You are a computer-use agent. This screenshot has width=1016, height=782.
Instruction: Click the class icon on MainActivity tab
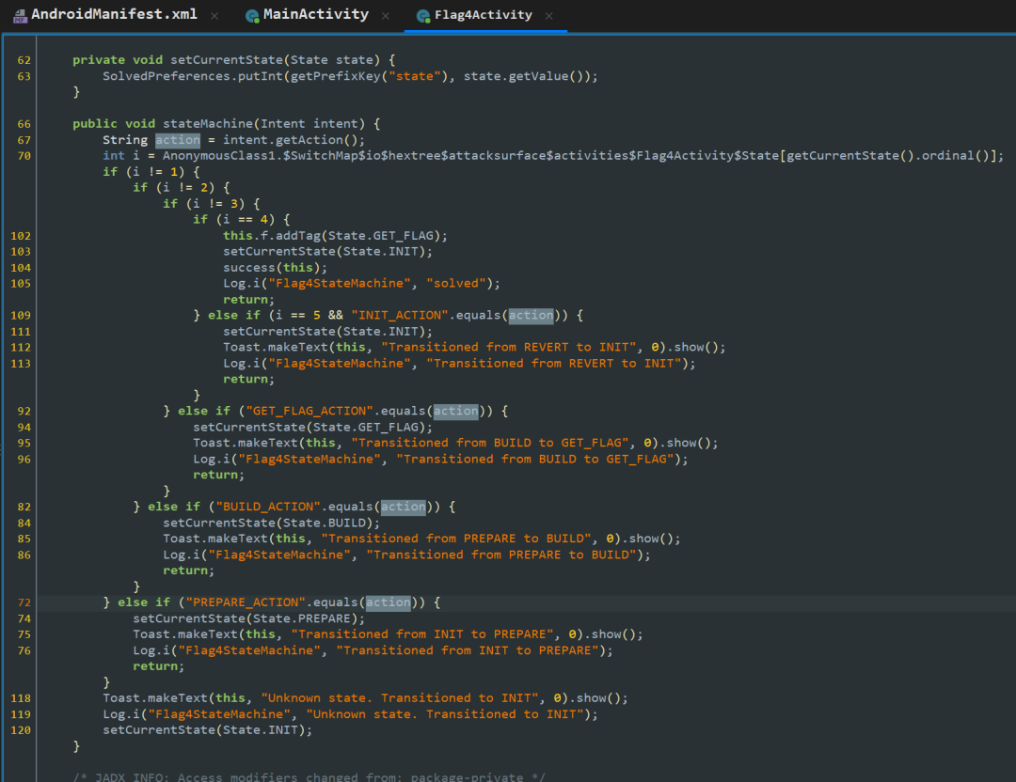click(252, 16)
